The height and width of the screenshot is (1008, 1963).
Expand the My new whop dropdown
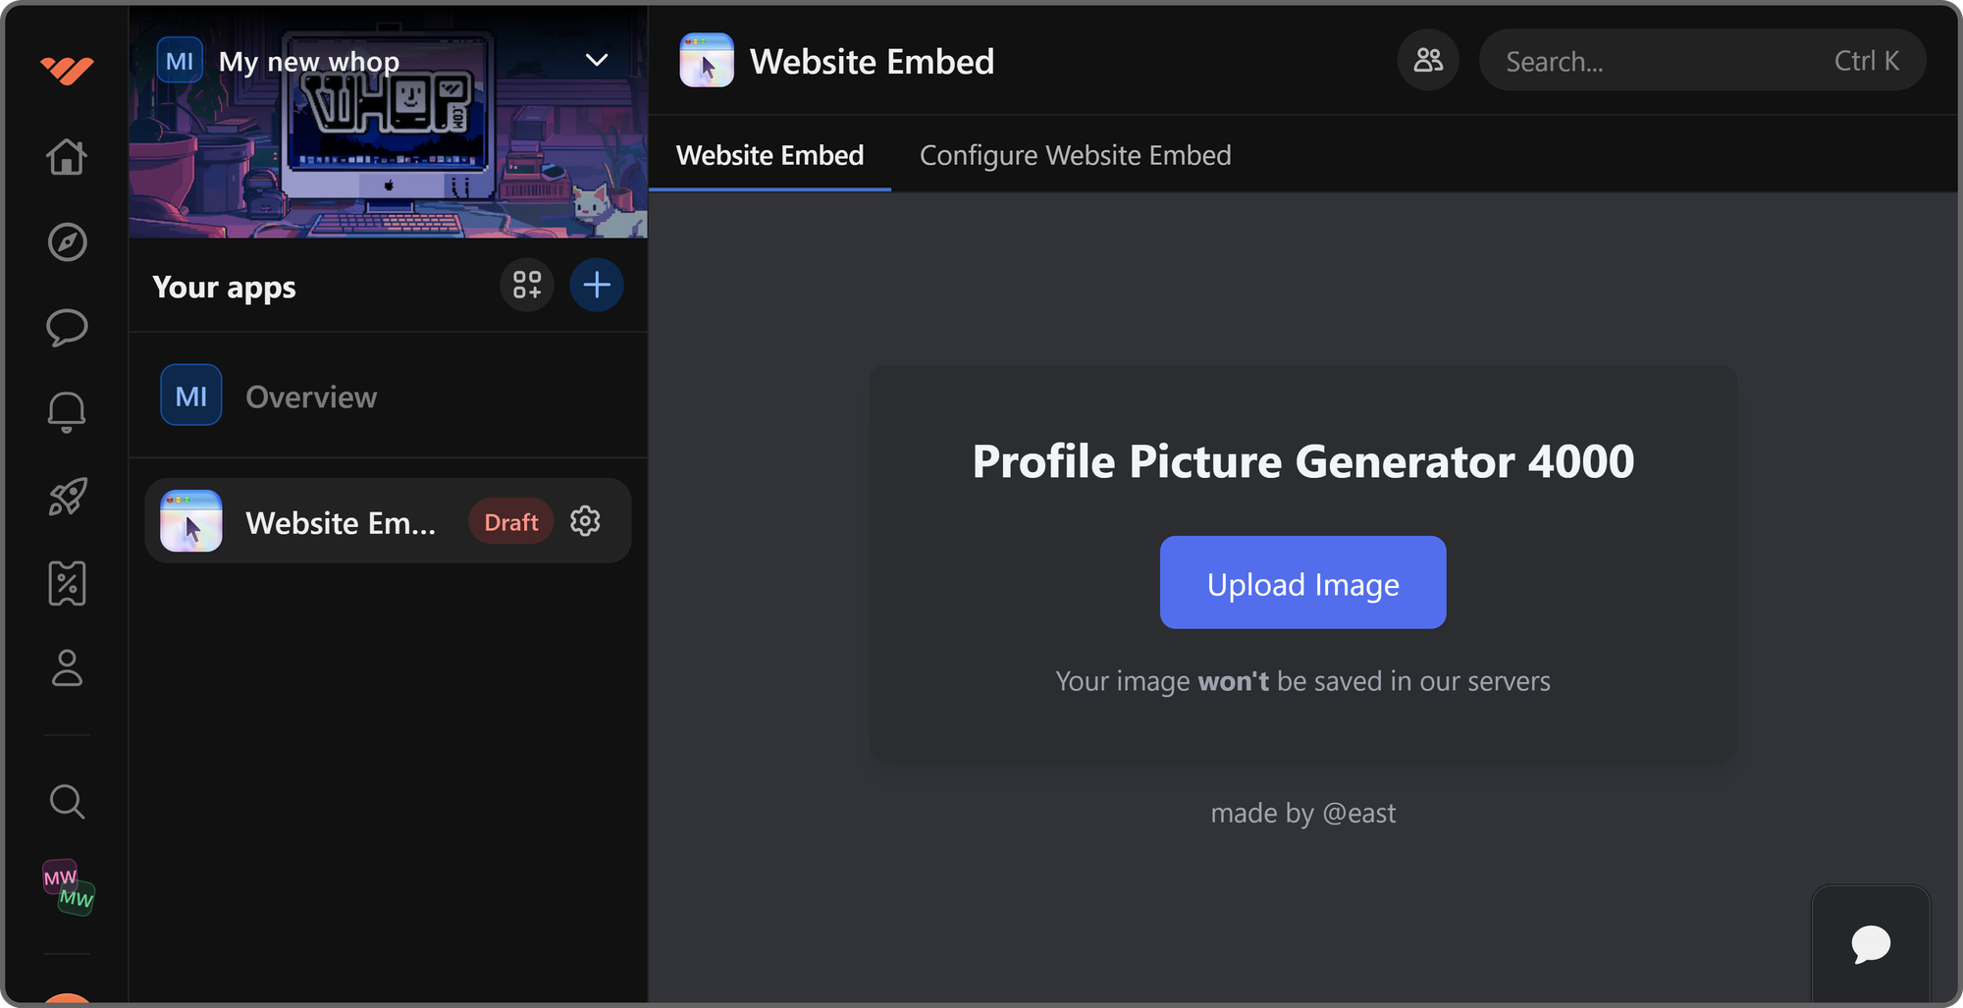point(595,61)
